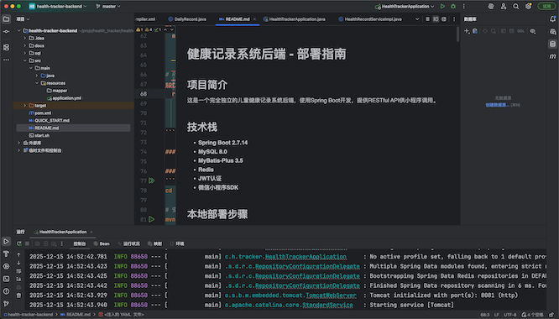Open the Database tool window icon on right stripe

pyautogui.click(x=552, y=44)
